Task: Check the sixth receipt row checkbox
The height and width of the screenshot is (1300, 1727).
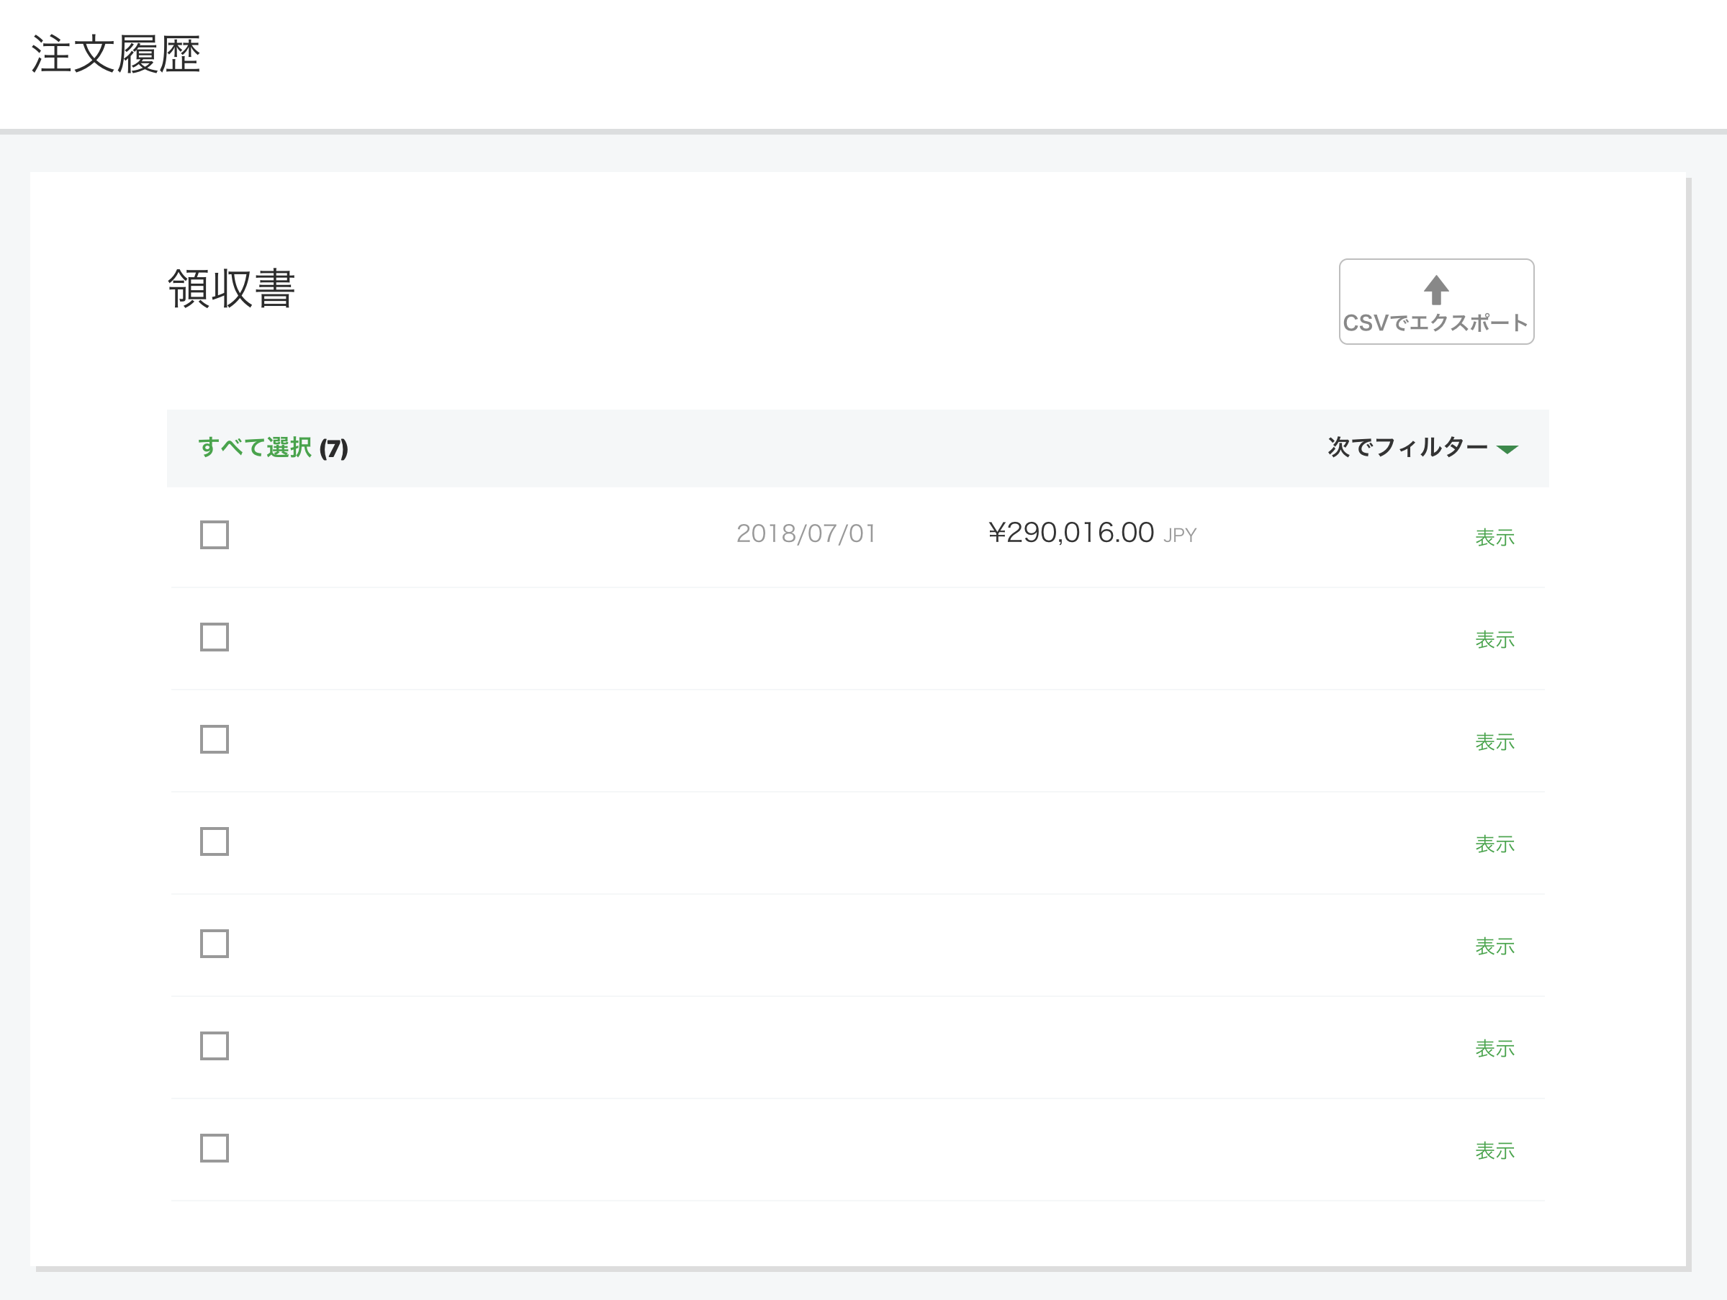Action: pos(214,1046)
